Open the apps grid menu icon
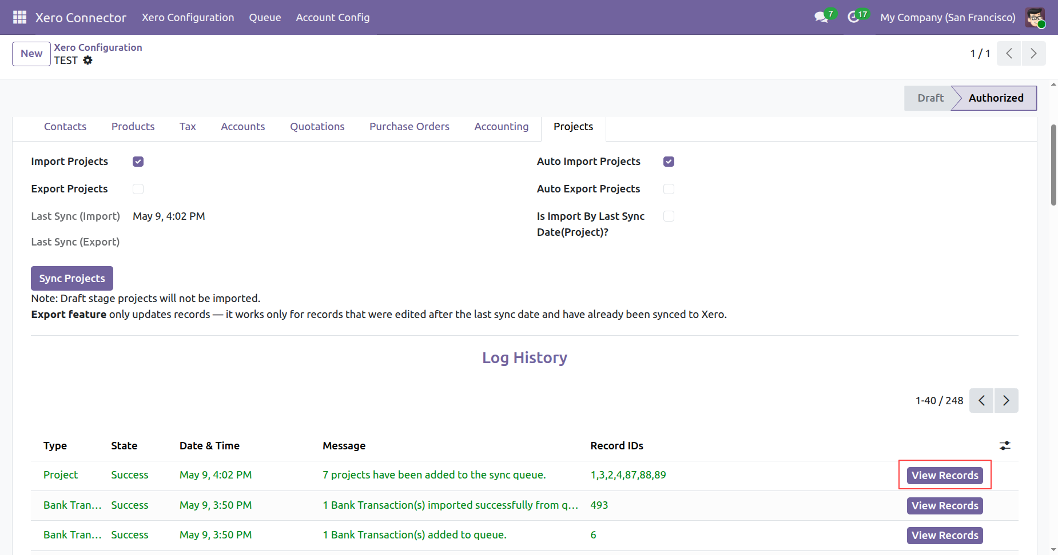Screen dimensions: 1058x555 pos(19,17)
